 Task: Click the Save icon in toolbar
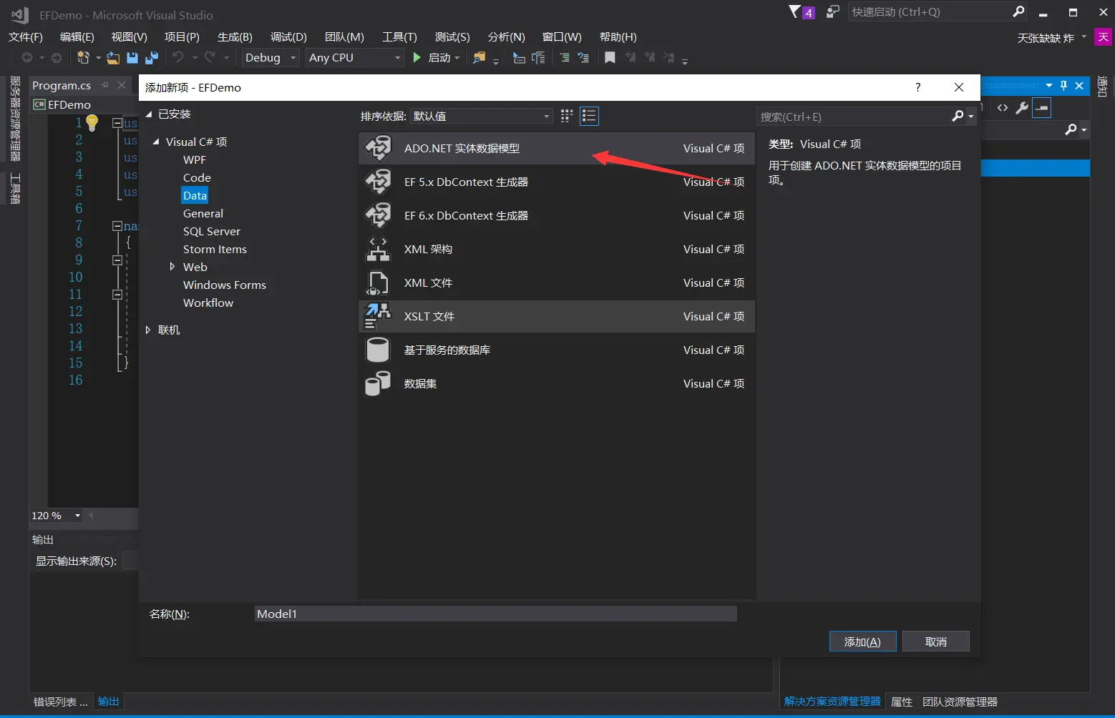[x=132, y=58]
